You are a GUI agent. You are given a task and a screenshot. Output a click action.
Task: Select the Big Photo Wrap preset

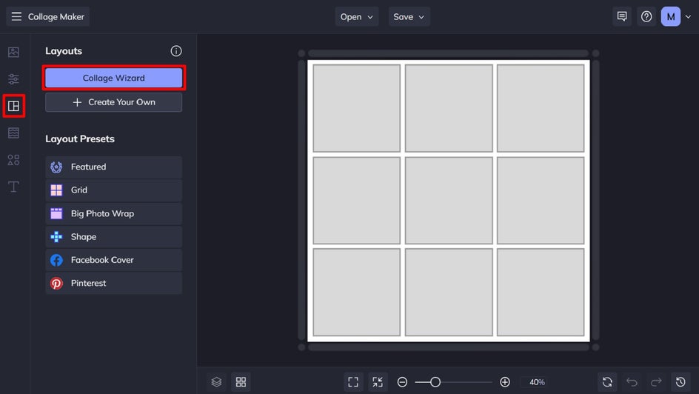(114, 213)
